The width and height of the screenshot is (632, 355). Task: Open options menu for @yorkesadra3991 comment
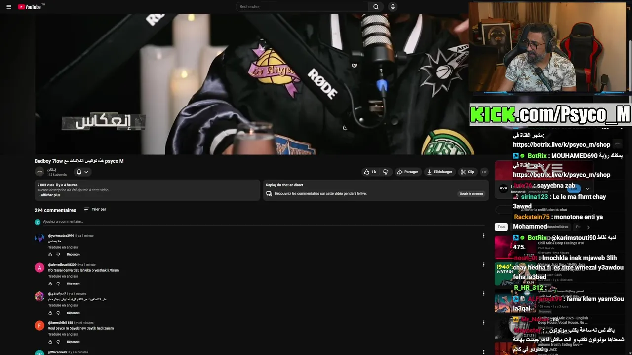pos(484,236)
